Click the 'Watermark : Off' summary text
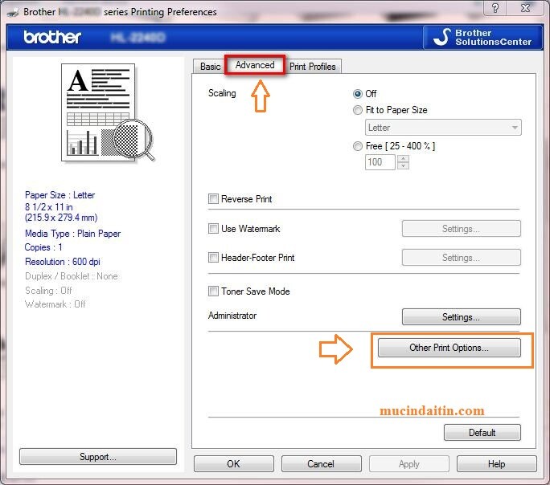Image resolution: width=550 pixels, height=485 pixels. pyautogui.click(x=55, y=304)
